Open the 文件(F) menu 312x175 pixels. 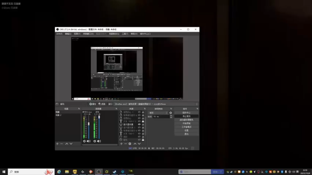click(x=59, y=34)
